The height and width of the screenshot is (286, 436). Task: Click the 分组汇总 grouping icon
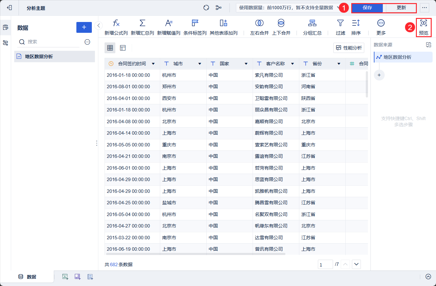tap(312, 23)
